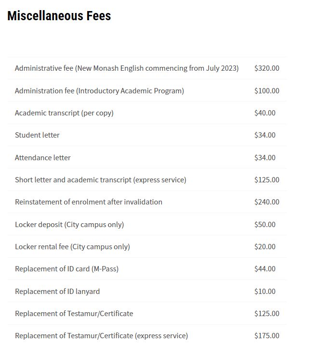The height and width of the screenshot is (344, 326).
Task: Click Reinstatement of enrolment after invalidation
Action: [x=89, y=202]
